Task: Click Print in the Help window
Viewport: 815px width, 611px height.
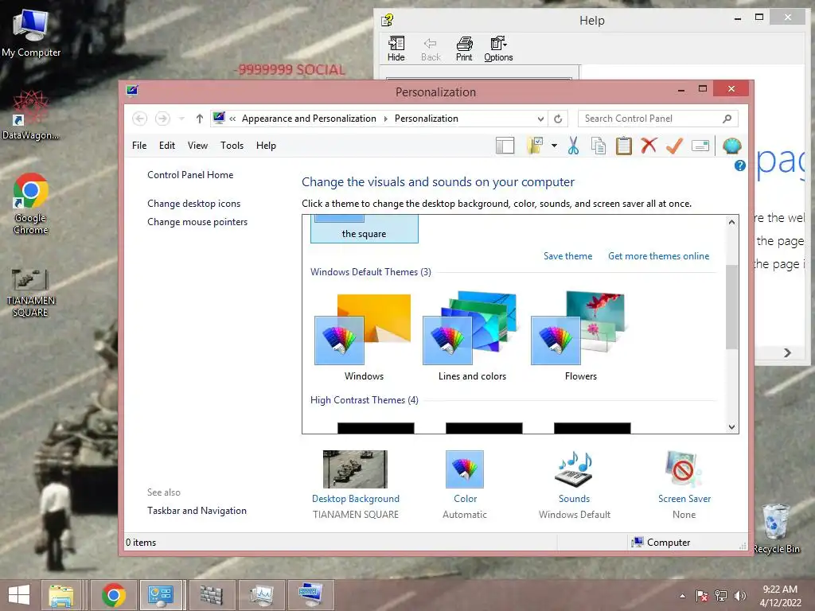Action: tap(464, 49)
